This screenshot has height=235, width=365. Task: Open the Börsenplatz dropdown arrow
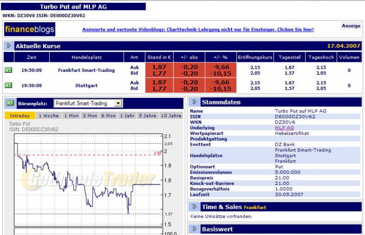(118, 104)
